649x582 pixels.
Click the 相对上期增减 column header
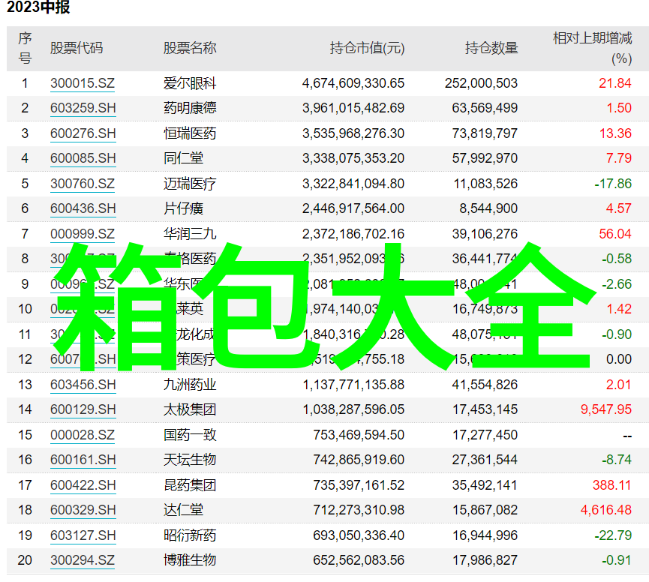(x=593, y=38)
